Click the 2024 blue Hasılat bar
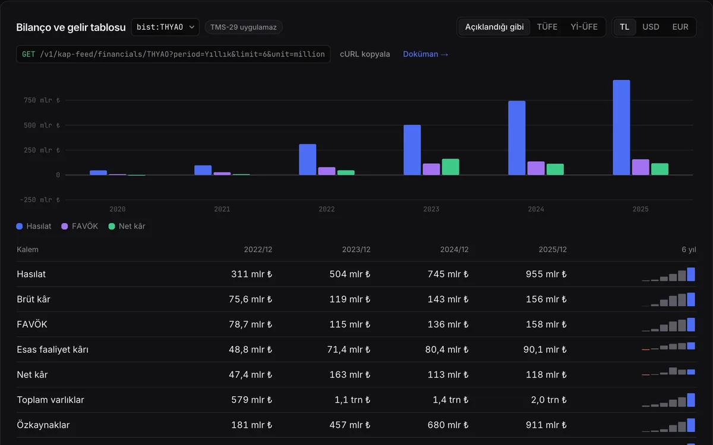Viewport: 713px width, 445px height. (x=517, y=138)
